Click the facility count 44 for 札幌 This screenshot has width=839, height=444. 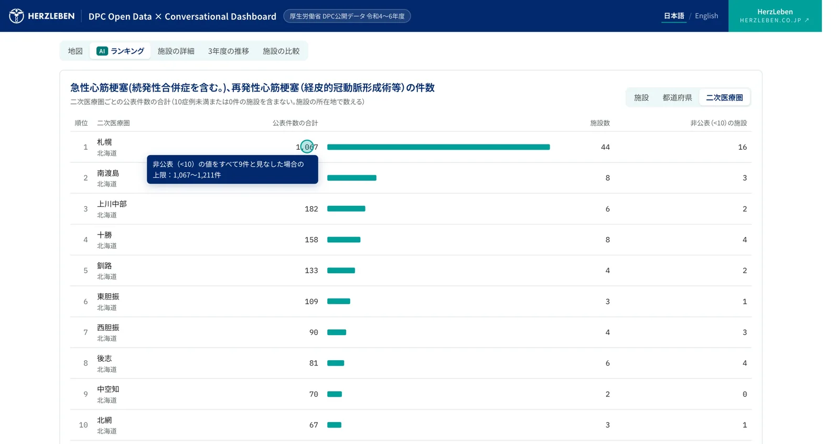(605, 147)
